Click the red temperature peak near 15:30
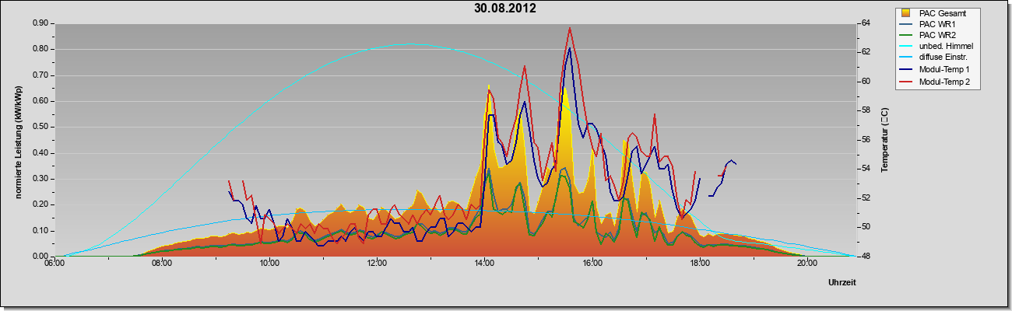This screenshot has height=311, width=1012. pyautogui.click(x=570, y=28)
